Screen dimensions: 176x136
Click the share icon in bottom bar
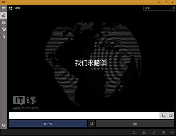tap(134, 132)
